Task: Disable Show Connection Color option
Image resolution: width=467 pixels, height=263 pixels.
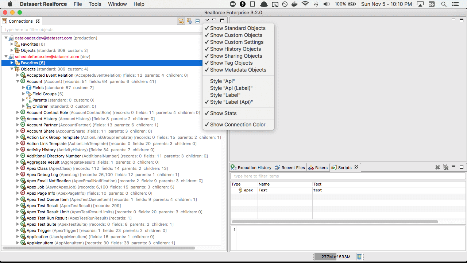Action: (x=238, y=125)
